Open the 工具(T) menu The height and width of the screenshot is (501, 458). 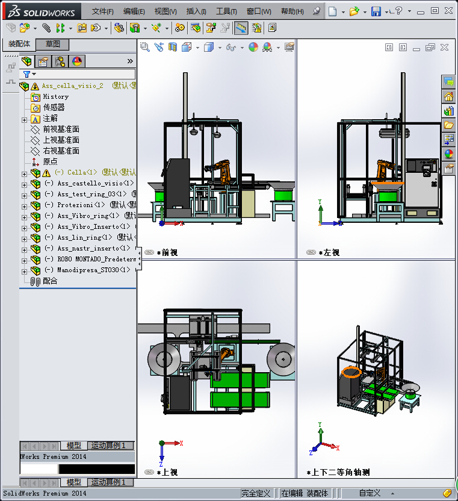click(226, 11)
